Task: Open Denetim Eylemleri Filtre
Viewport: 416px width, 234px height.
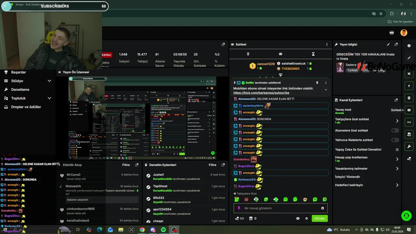Action: point(213,165)
